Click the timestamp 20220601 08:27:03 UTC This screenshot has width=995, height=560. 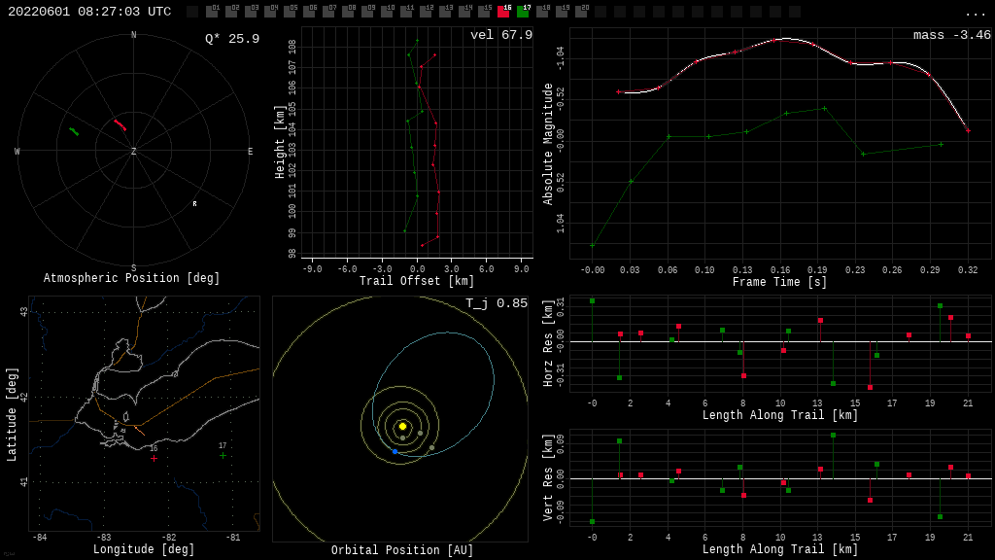pos(89,12)
